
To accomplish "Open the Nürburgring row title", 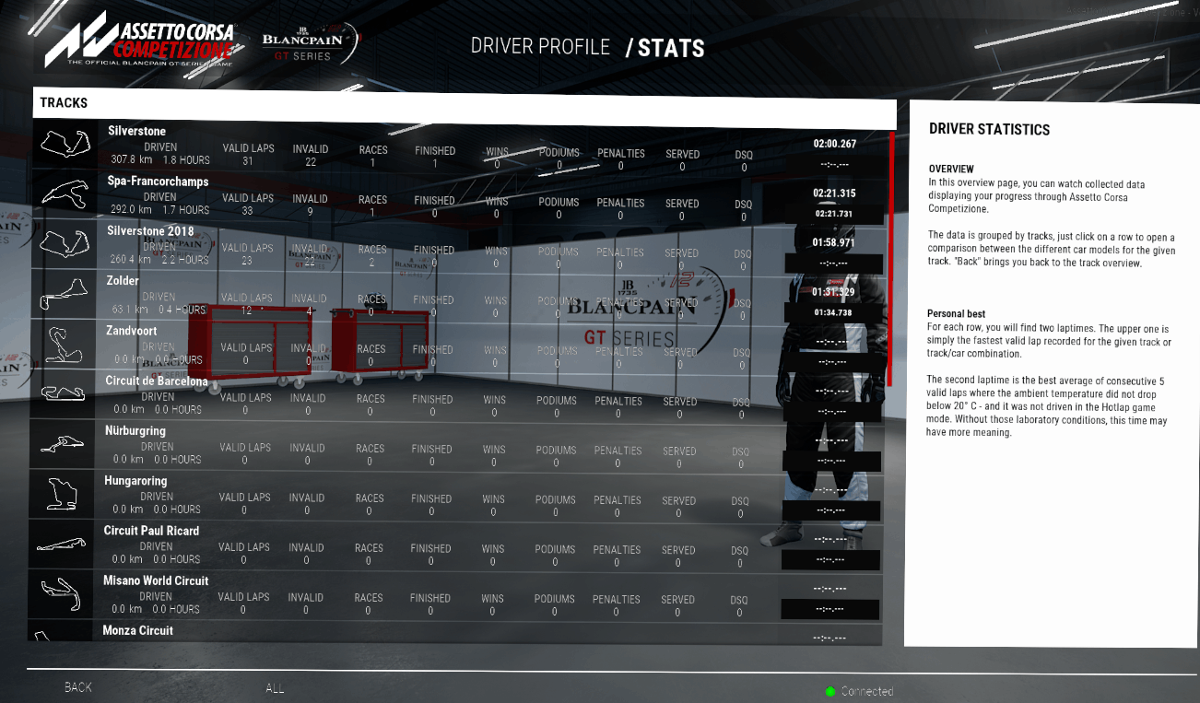I will click(x=135, y=430).
